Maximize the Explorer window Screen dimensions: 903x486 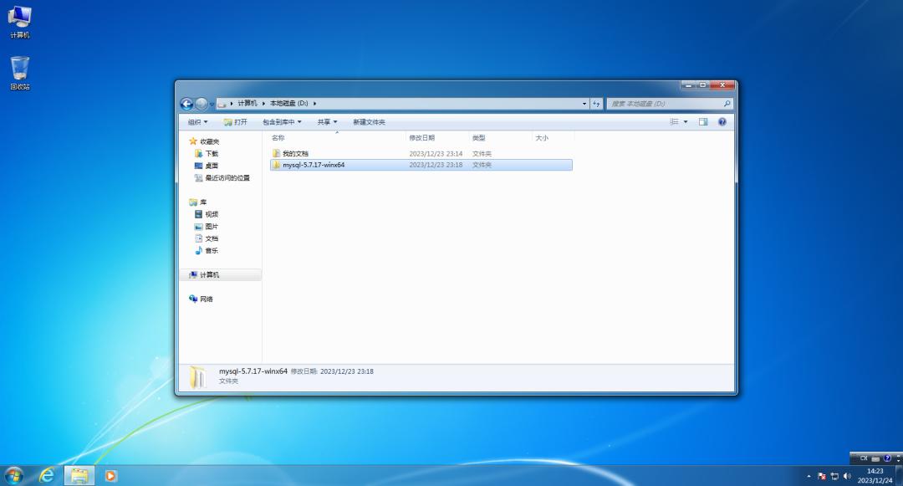point(702,85)
